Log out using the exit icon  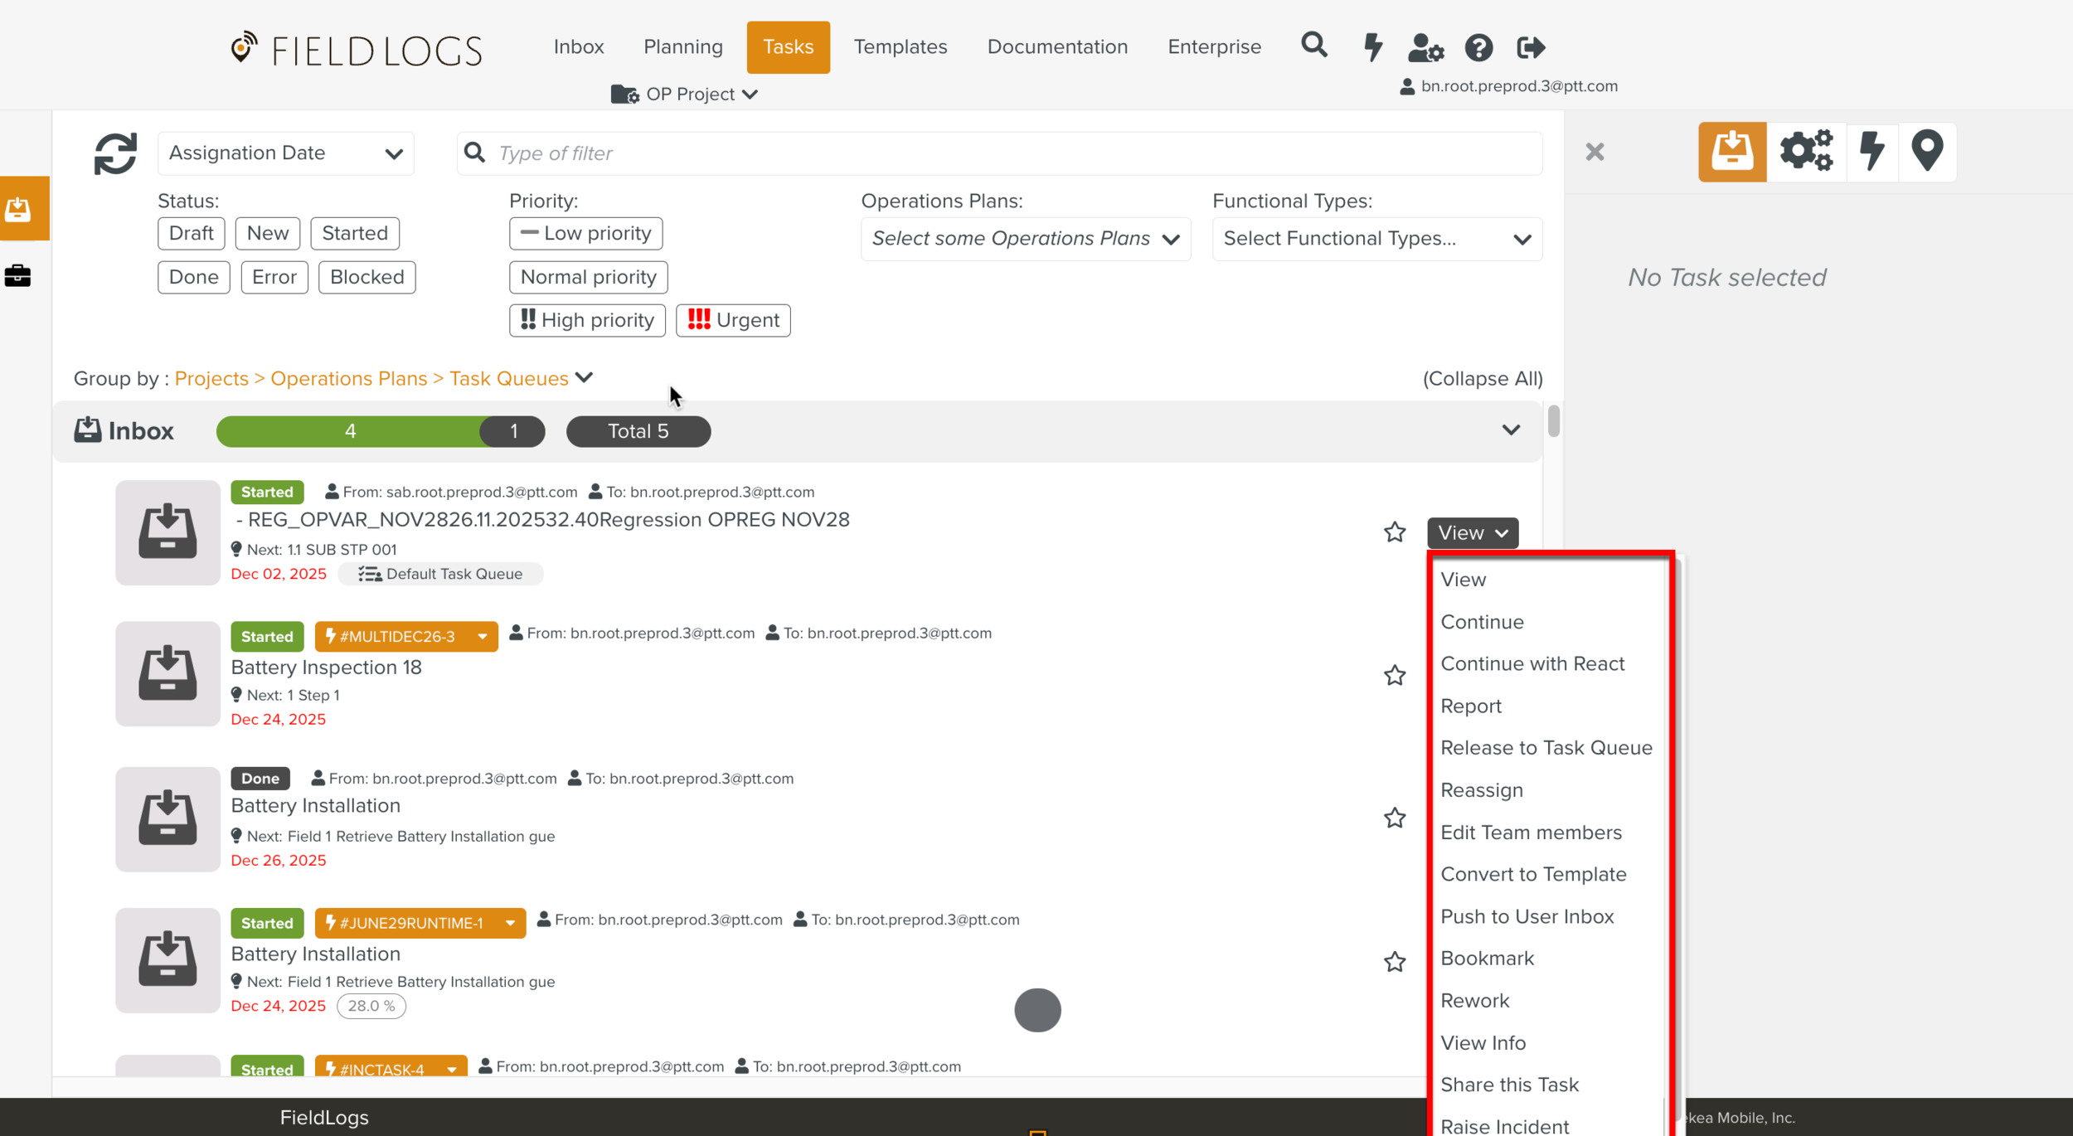point(1532,47)
